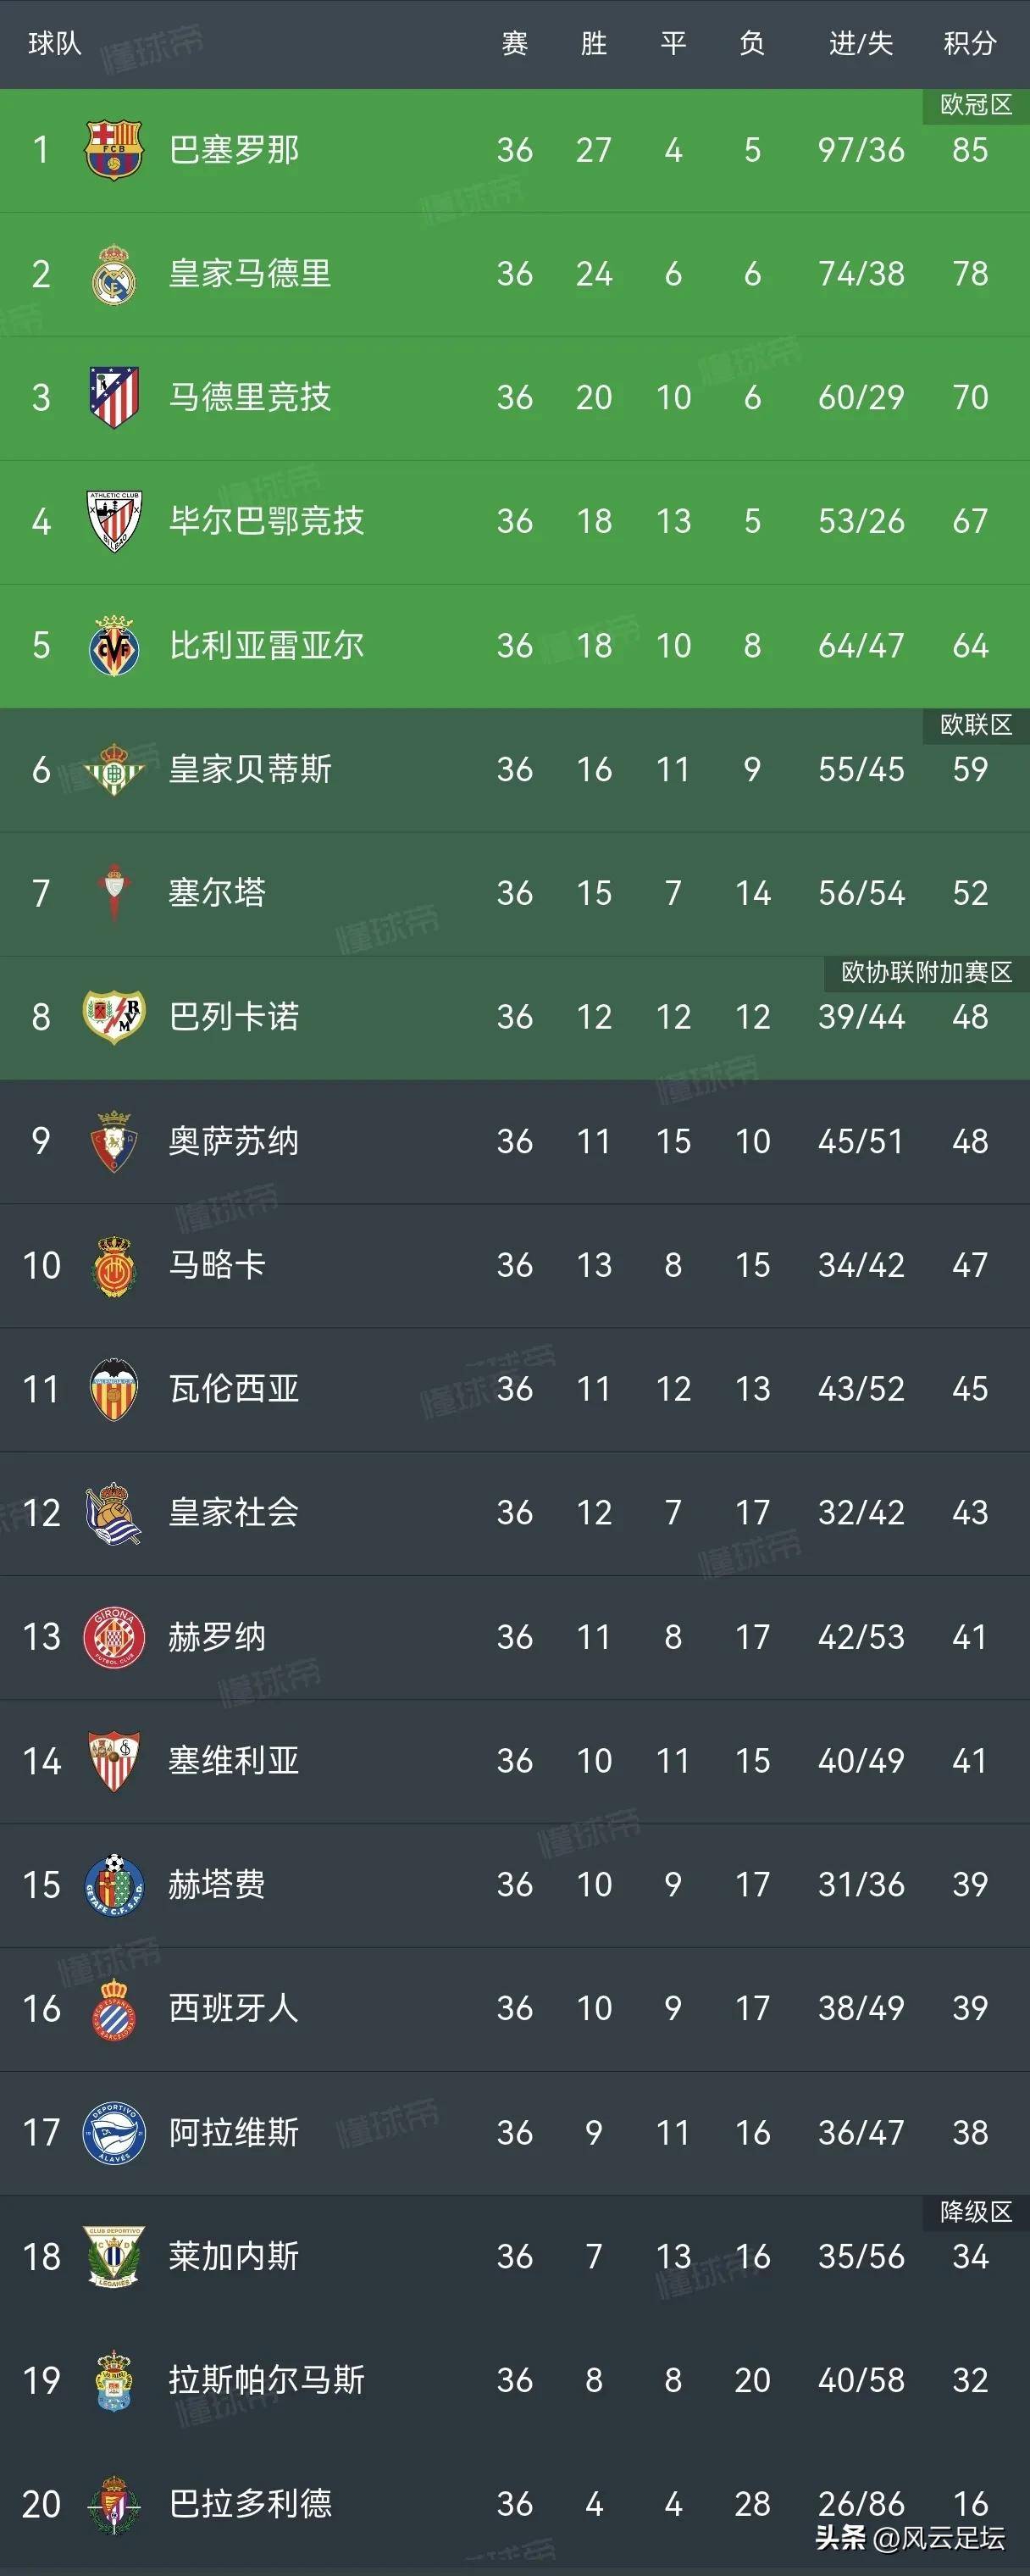Tap the 降级区 zone label
This screenshot has height=2576, width=1030.
[975, 2212]
